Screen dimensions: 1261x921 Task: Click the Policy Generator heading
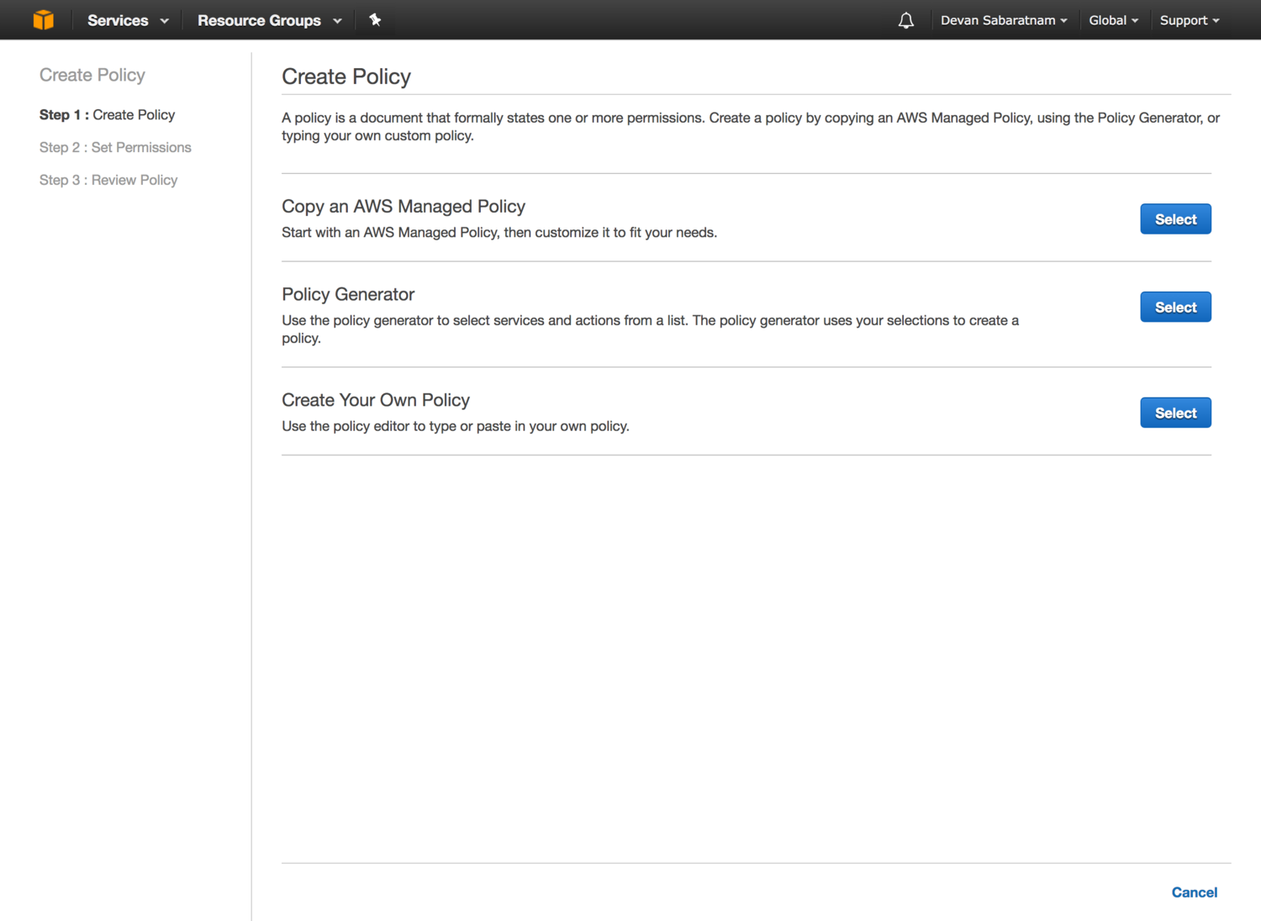pos(348,295)
